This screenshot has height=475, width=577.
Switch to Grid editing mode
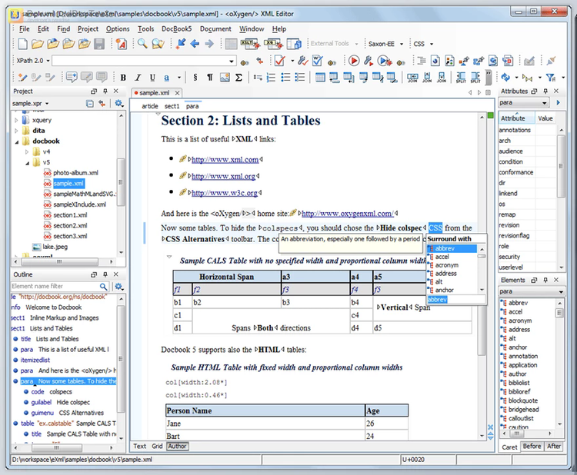pos(157,446)
